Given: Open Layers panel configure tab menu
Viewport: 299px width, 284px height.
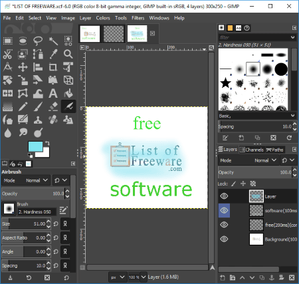Looking at the screenshot, I should click(x=294, y=150).
